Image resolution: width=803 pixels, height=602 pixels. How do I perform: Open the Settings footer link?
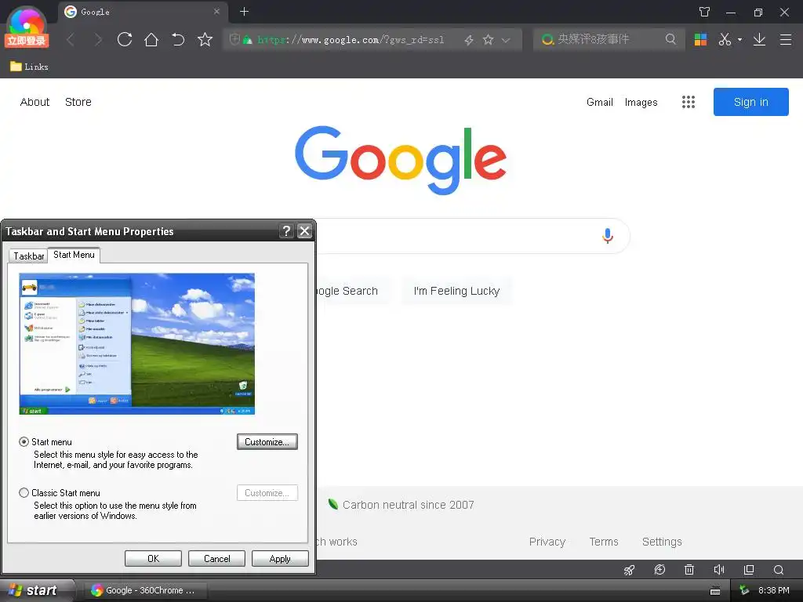662,542
